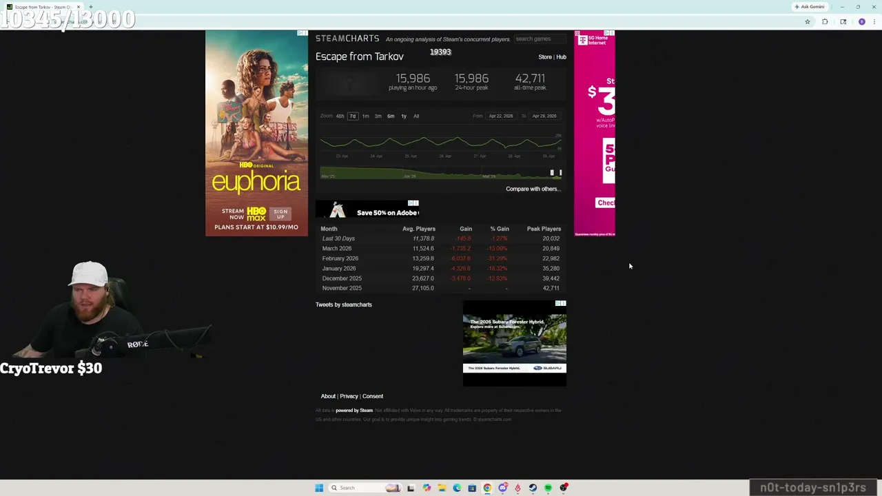Select the November 2025 row label
The width and height of the screenshot is (882, 496).
tap(342, 288)
